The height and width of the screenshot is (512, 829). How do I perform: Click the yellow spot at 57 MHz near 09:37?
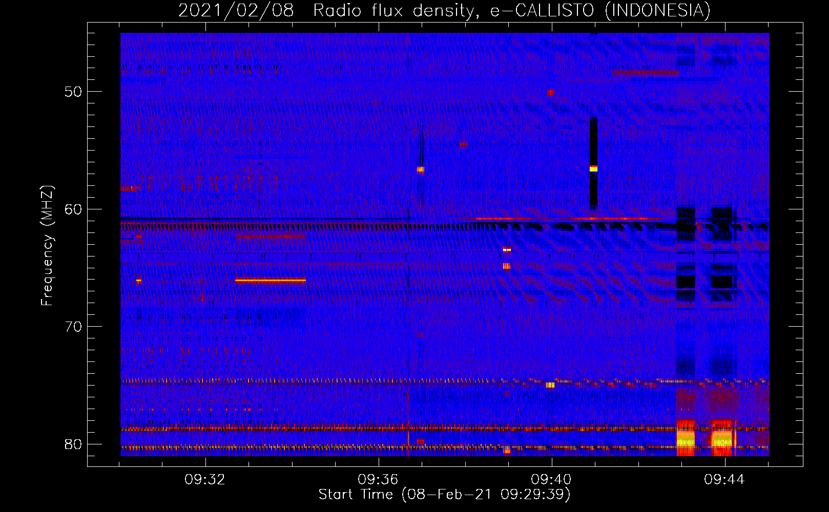pyautogui.click(x=420, y=169)
